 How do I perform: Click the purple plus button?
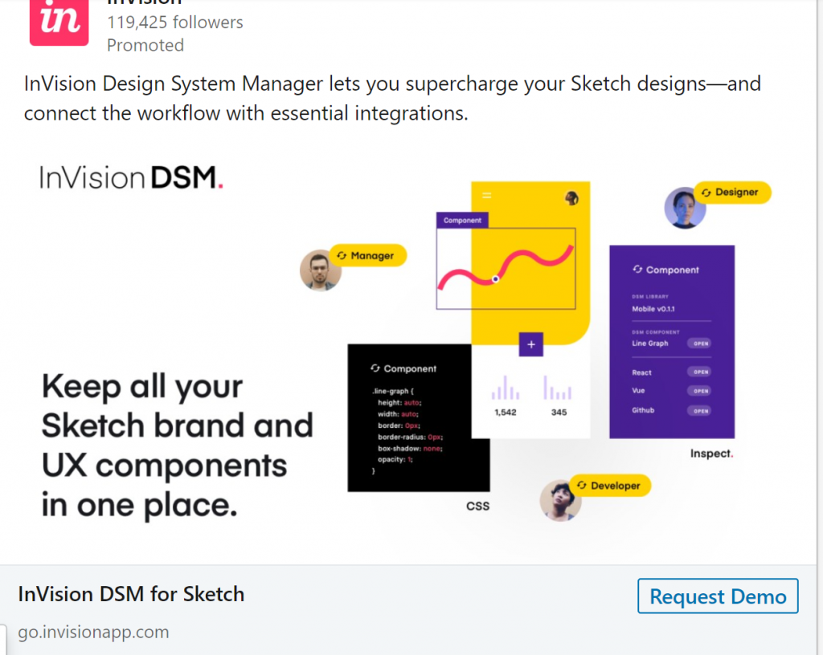tap(531, 344)
